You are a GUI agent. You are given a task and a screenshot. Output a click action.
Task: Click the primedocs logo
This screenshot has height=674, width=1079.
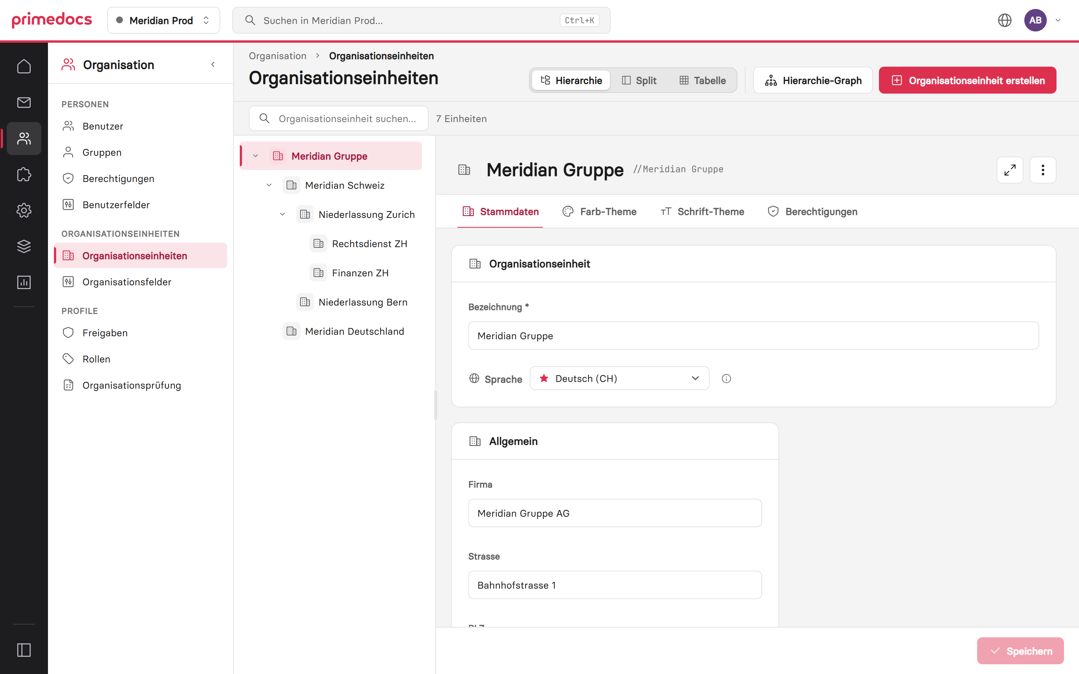(x=52, y=20)
